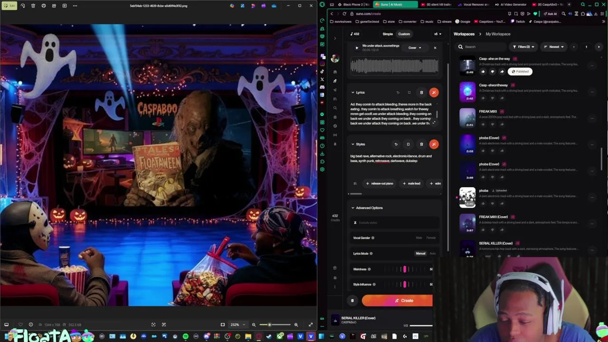The width and height of the screenshot is (608, 342).
Task: Zoom out on the photo viewer image
Action: (x=254, y=325)
